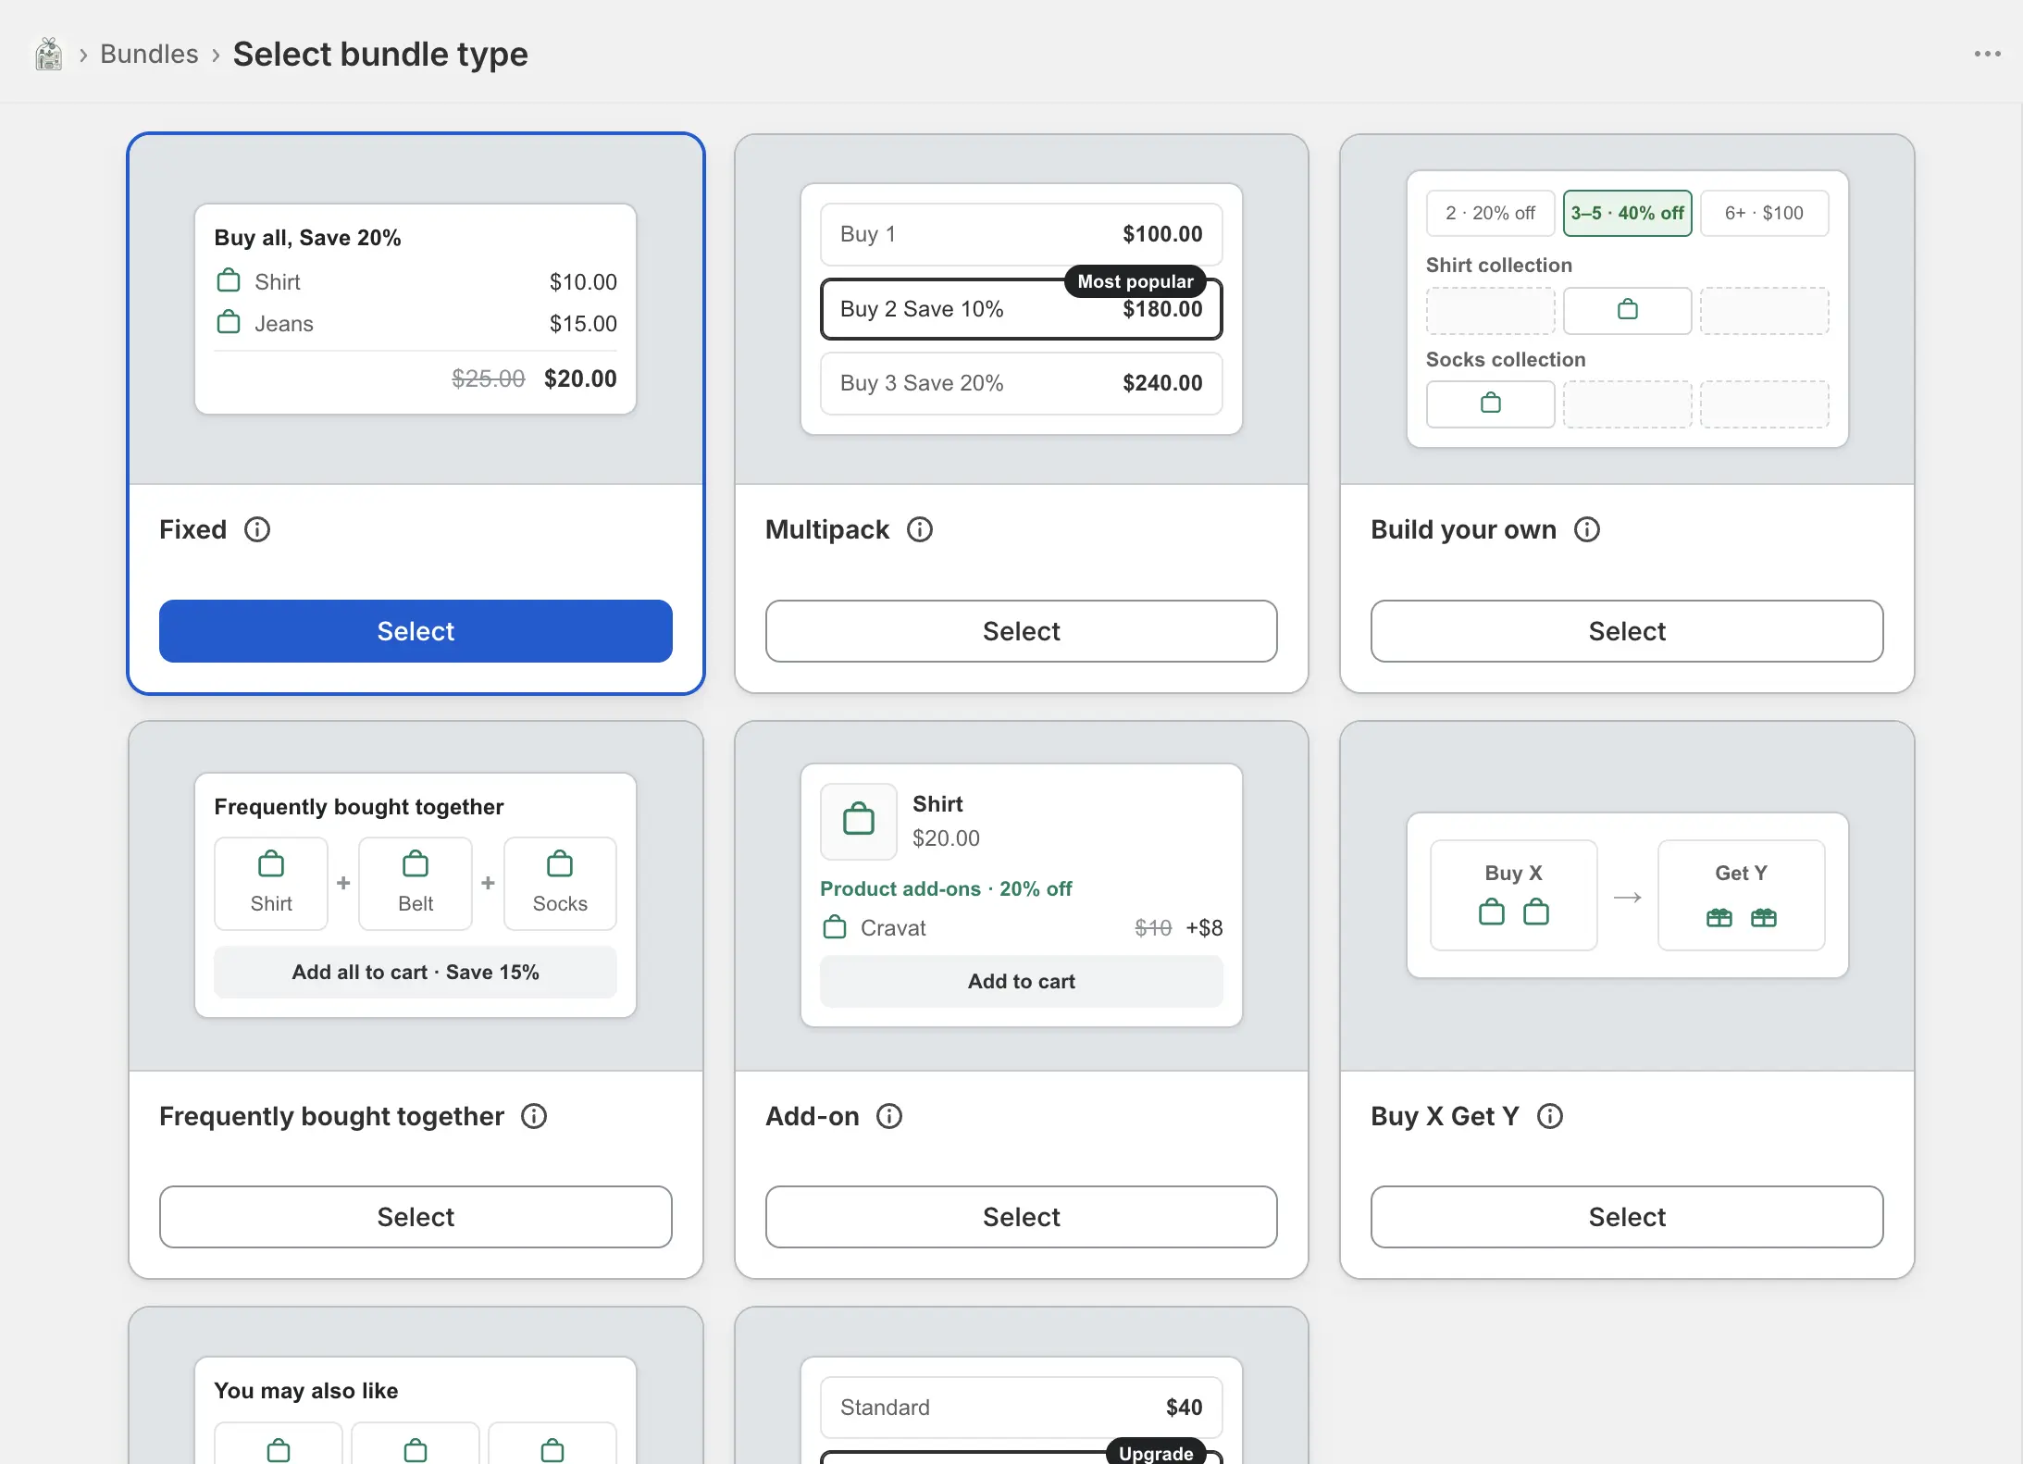Select the Buy X Get Y bundle type
The image size is (2023, 1464).
[x=1627, y=1217]
